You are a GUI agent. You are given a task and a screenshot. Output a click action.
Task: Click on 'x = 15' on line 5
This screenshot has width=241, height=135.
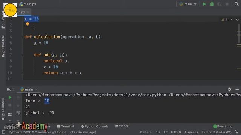tap(41, 43)
